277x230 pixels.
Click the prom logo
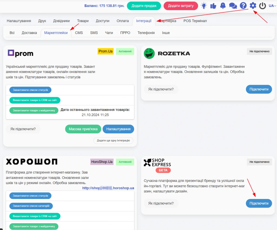pyautogui.click(x=21, y=53)
